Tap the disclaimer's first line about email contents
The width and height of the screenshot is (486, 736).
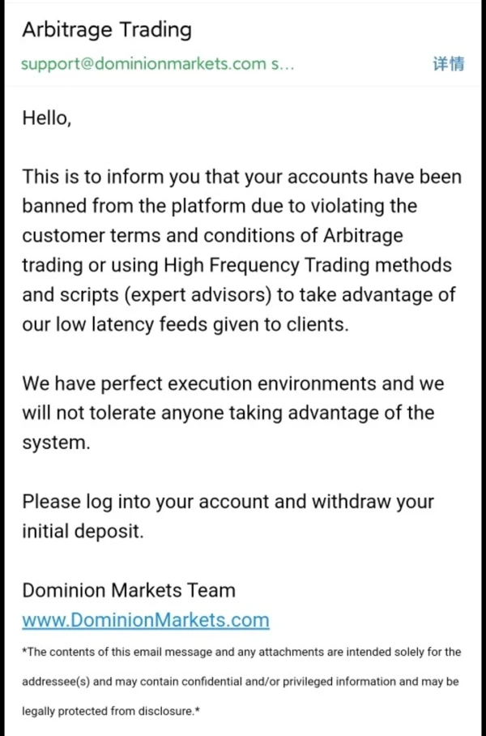coord(241,652)
